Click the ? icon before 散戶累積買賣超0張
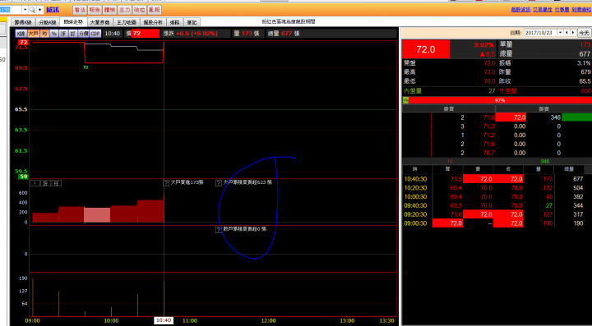This screenshot has height=326, width=592. [219, 230]
